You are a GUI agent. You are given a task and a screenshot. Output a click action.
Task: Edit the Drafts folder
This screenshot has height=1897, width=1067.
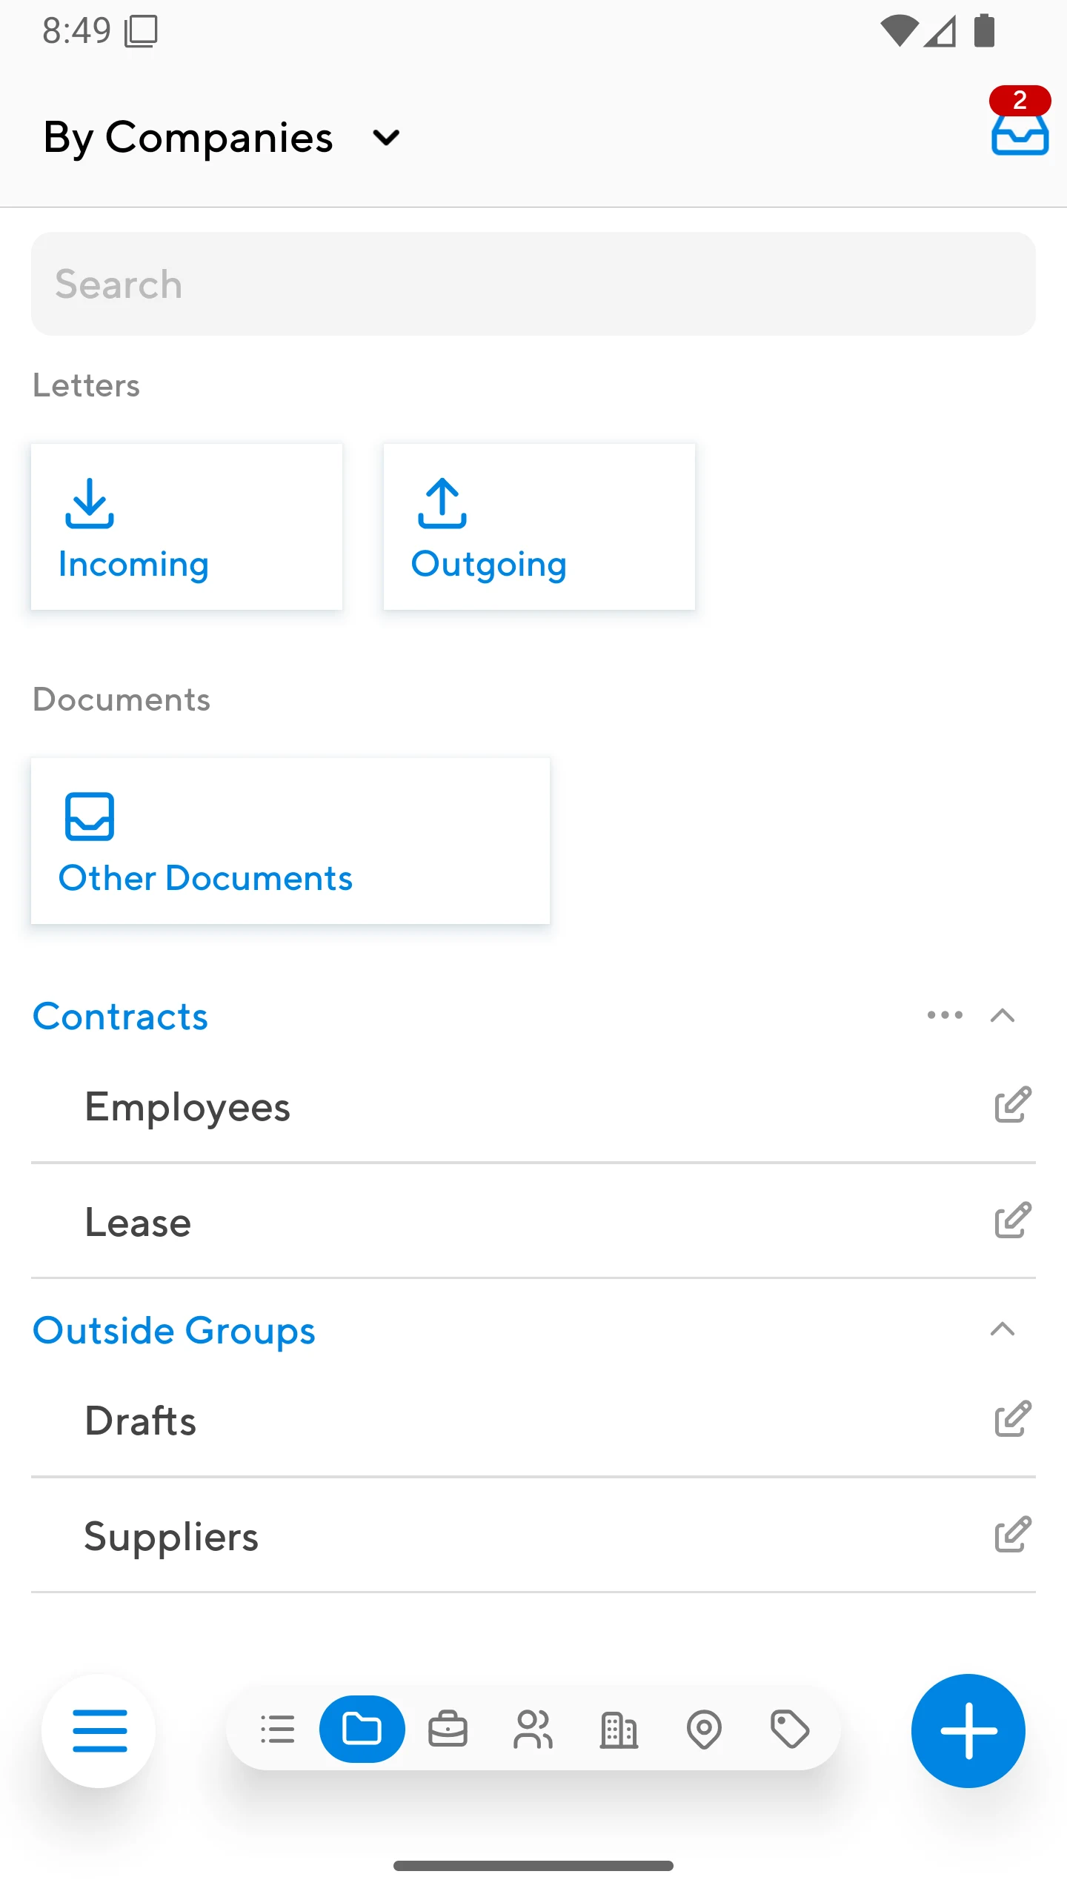(x=1013, y=1419)
